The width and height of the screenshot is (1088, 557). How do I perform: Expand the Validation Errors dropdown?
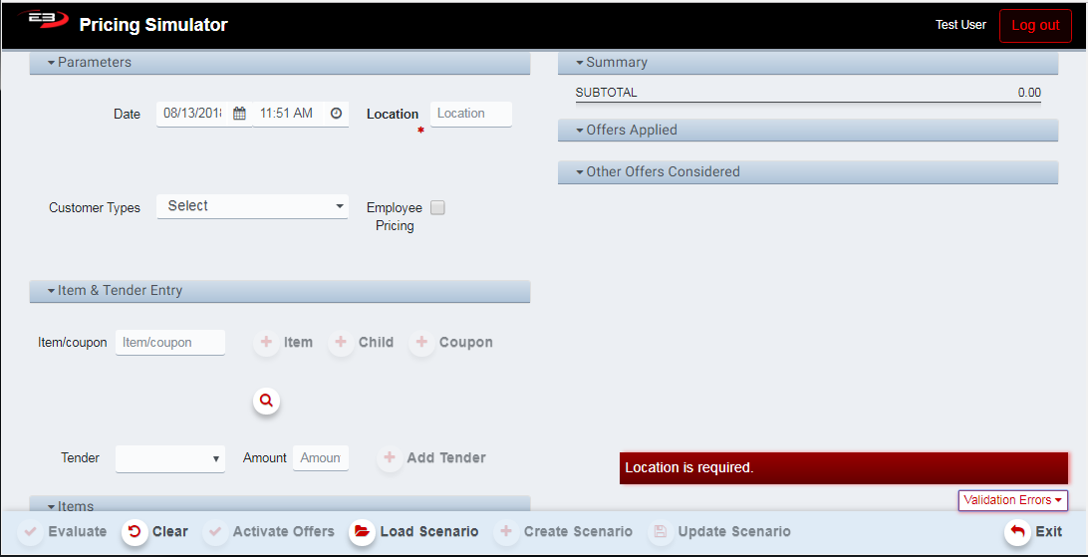pos(1012,500)
